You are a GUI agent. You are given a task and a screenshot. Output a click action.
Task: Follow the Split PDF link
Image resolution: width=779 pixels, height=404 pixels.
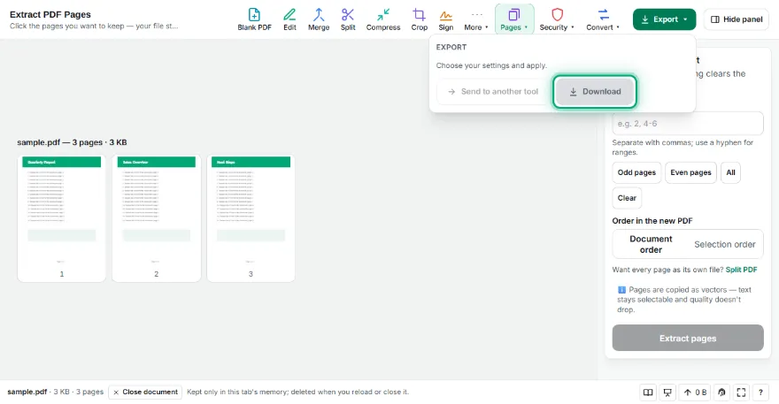741,270
